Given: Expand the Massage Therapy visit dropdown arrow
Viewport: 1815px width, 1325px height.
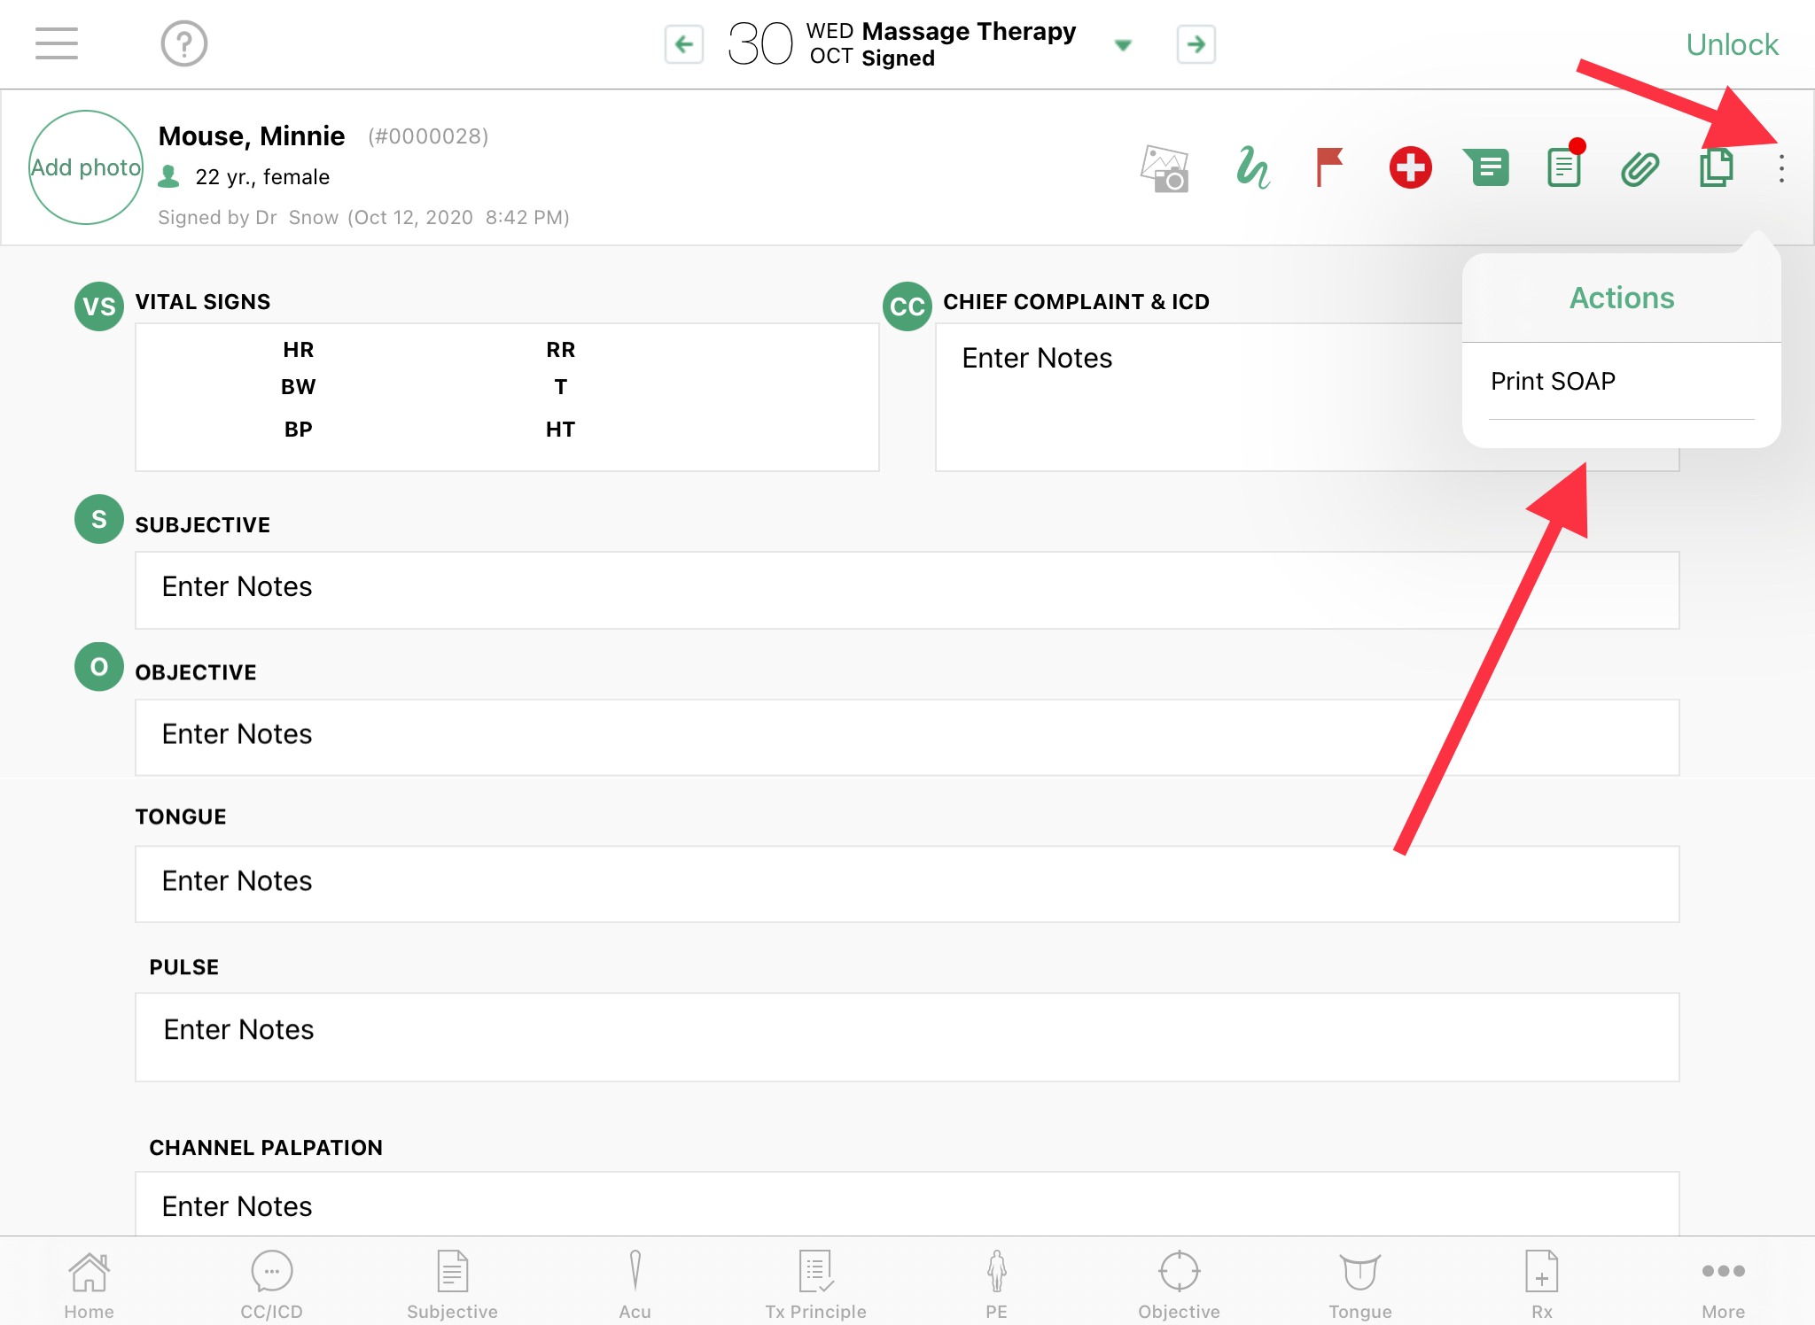Looking at the screenshot, I should tap(1123, 45).
